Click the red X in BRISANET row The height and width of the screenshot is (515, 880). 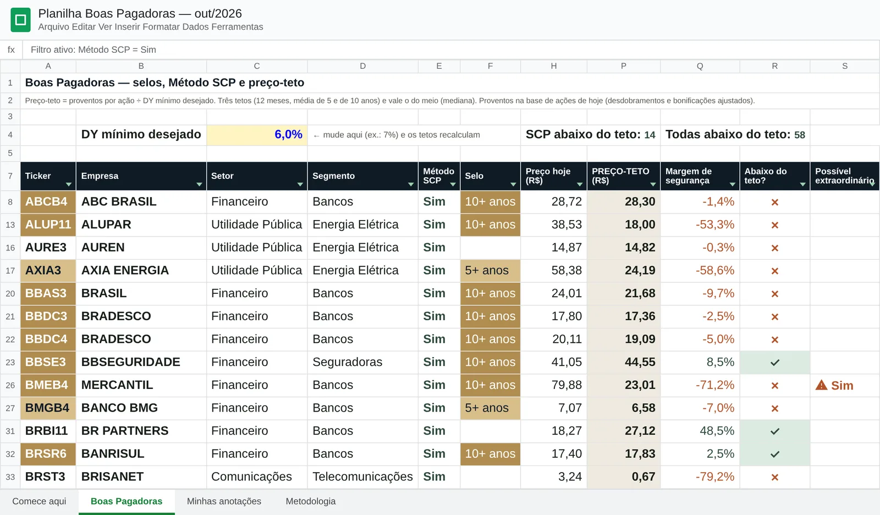coord(774,478)
